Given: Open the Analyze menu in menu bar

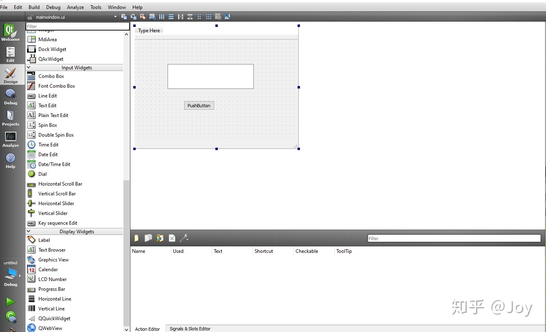Looking at the screenshot, I should point(75,7).
